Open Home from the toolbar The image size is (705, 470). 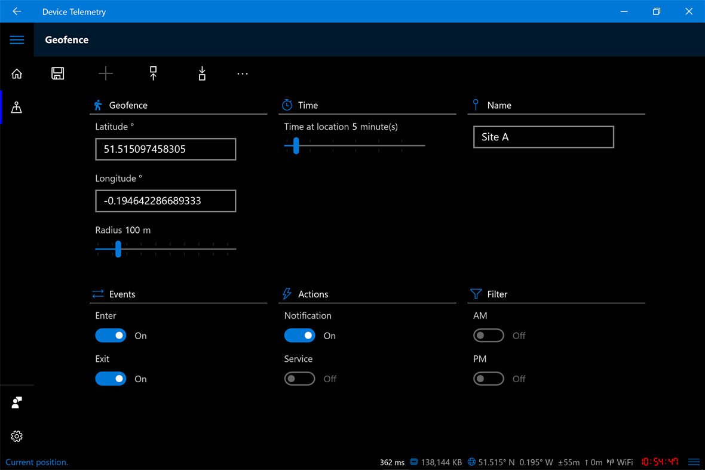(x=17, y=73)
